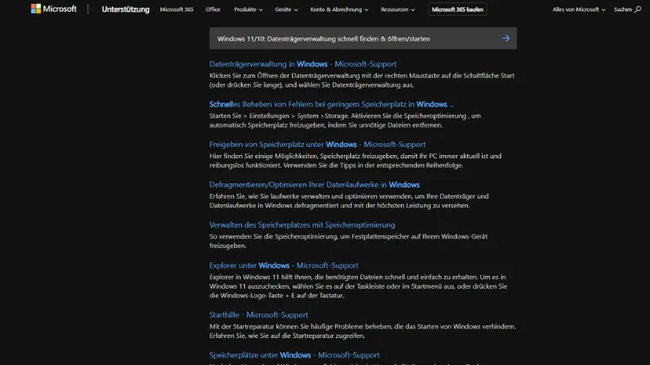Open Starthilfe - Microsoft-Support result

point(258,315)
